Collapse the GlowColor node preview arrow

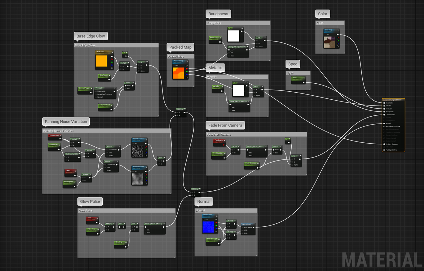(x=112, y=53)
